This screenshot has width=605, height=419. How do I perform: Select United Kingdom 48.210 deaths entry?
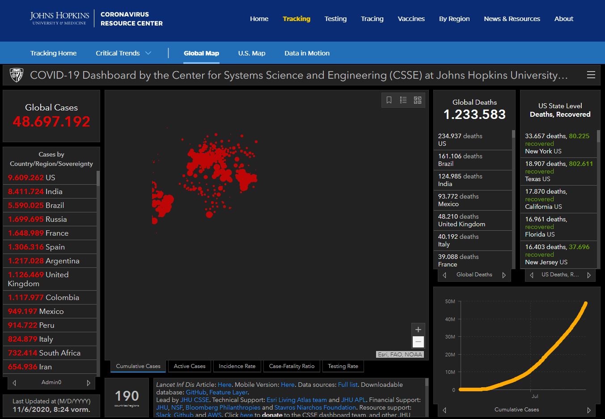point(473,220)
